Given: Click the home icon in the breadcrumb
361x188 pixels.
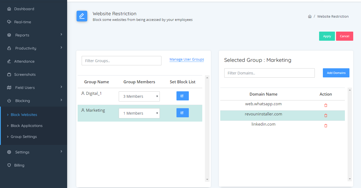Looking at the screenshot, I should [x=310, y=16].
